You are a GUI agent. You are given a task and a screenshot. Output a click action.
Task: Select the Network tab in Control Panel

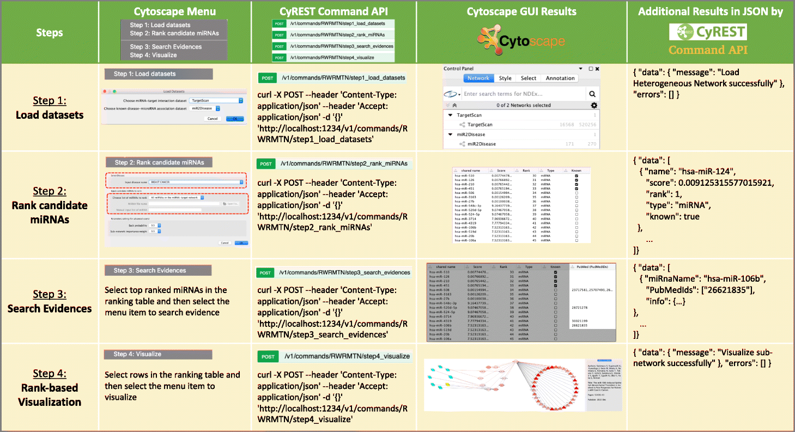click(x=479, y=78)
